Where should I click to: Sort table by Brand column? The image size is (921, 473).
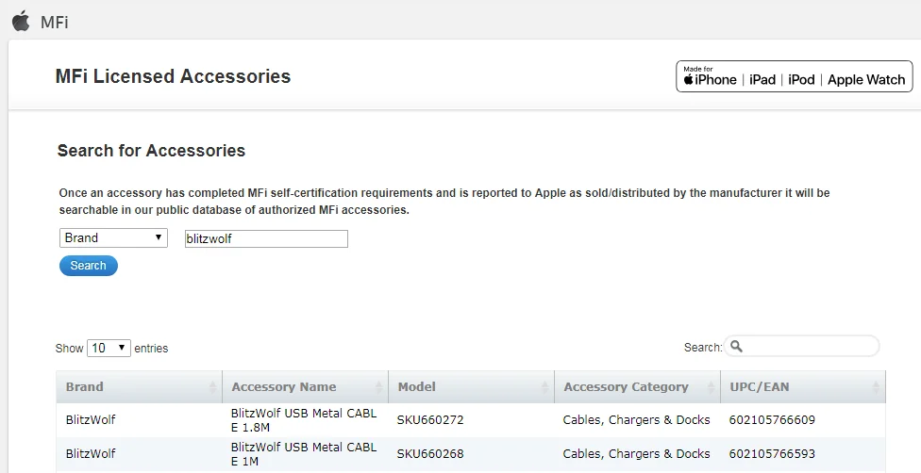tap(140, 386)
